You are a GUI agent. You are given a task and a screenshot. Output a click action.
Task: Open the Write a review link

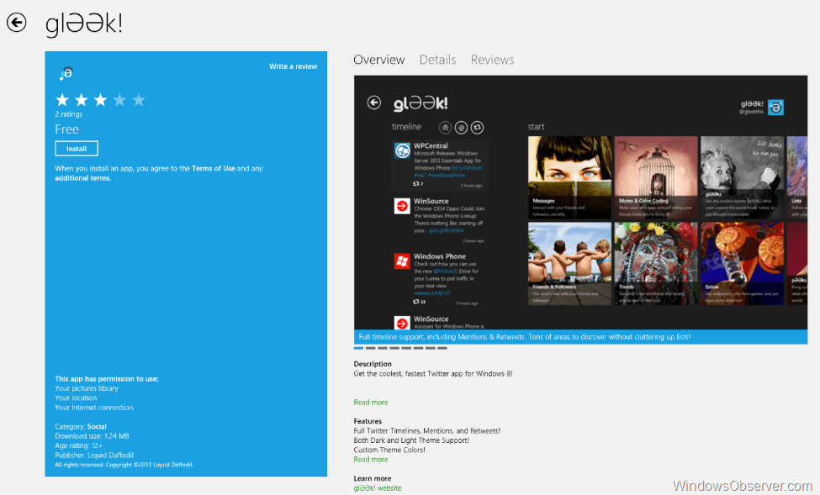(x=293, y=66)
